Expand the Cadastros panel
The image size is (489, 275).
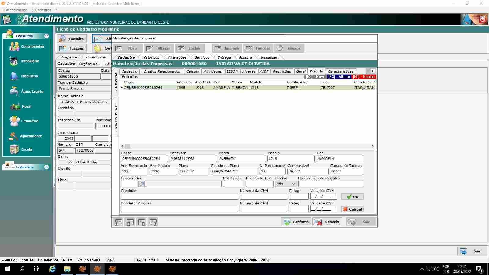pyautogui.click(x=46, y=167)
